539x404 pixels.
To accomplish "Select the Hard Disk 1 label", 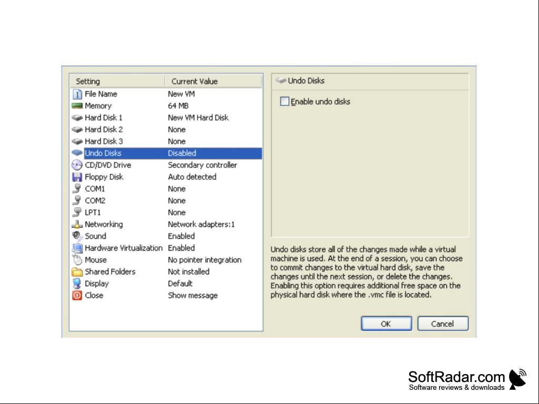I will pos(104,118).
